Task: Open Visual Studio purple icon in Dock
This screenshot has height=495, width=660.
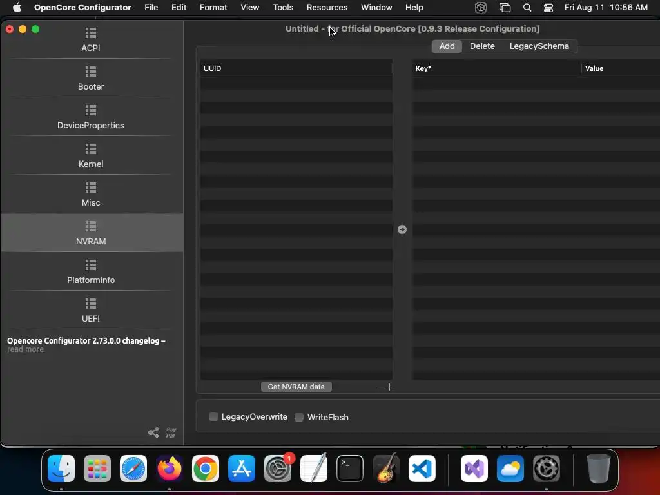Action: tap(474, 469)
